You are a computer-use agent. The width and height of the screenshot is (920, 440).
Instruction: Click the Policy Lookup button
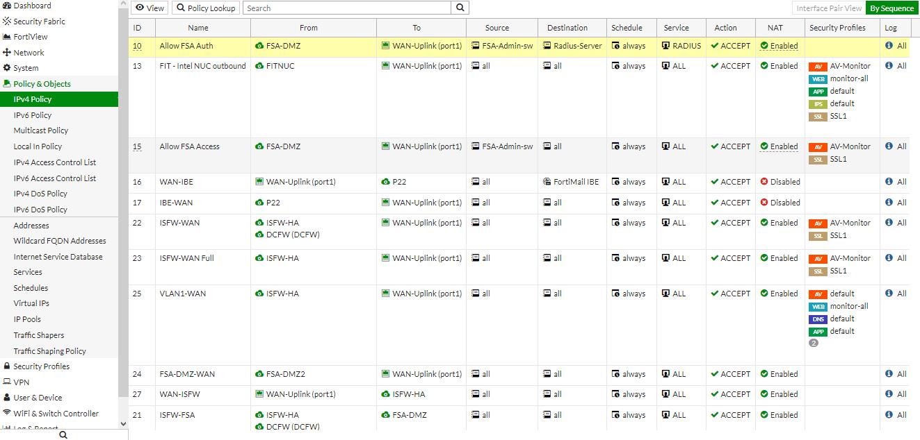tap(206, 8)
